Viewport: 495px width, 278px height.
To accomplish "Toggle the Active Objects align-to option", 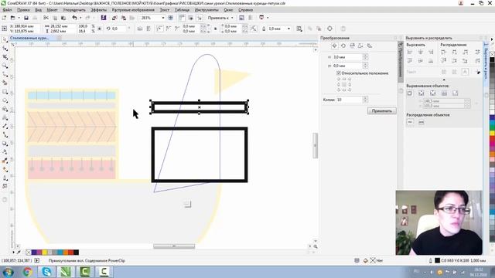I will 410,93.
